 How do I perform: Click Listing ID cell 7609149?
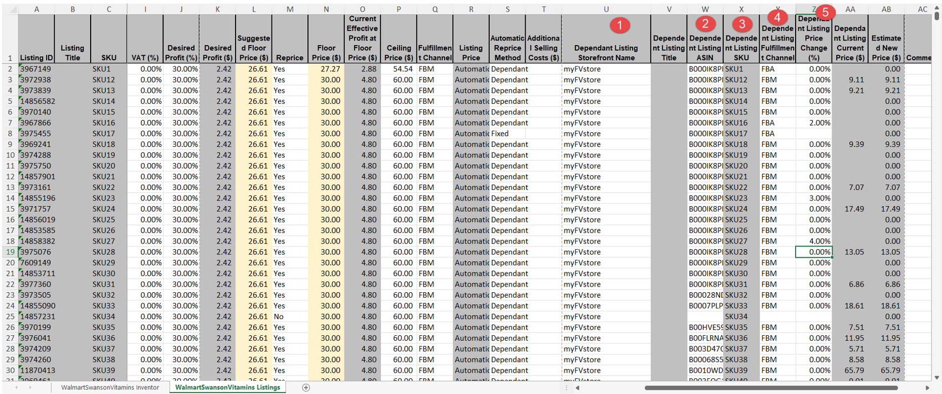(x=36, y=263)
